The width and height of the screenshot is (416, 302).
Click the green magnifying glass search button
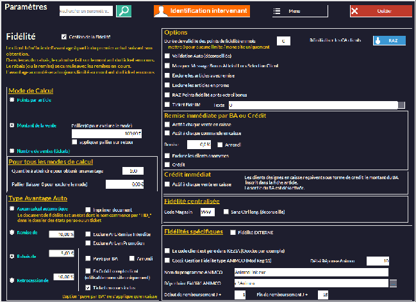[x=124, y=11]
